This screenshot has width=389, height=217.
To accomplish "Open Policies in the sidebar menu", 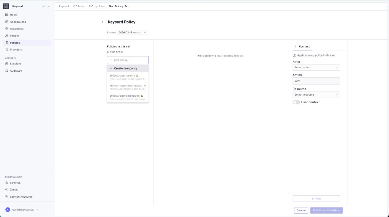I will (x=27, y=42).
